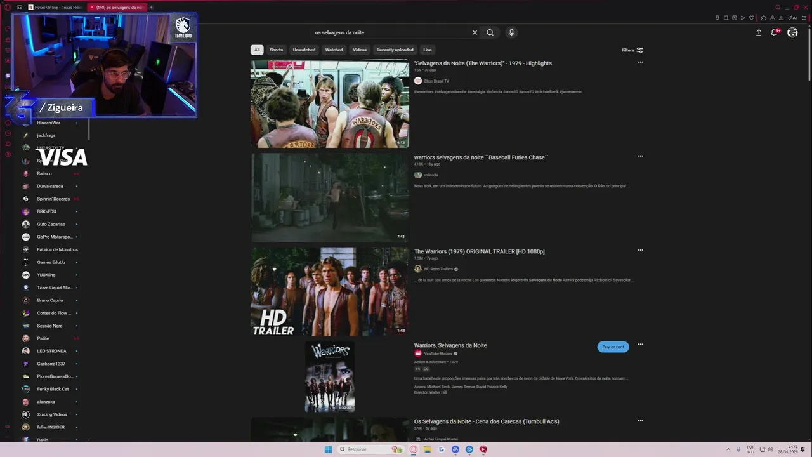Open title The Warriors (1979) ORIGINAL TRAILER
The width and height of the screenshot is (812, 457).
pos(479,251)
